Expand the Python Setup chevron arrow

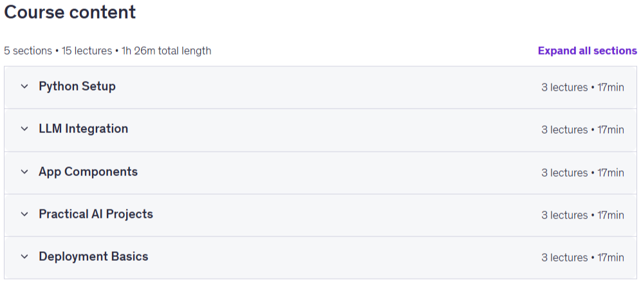(24, 87)
